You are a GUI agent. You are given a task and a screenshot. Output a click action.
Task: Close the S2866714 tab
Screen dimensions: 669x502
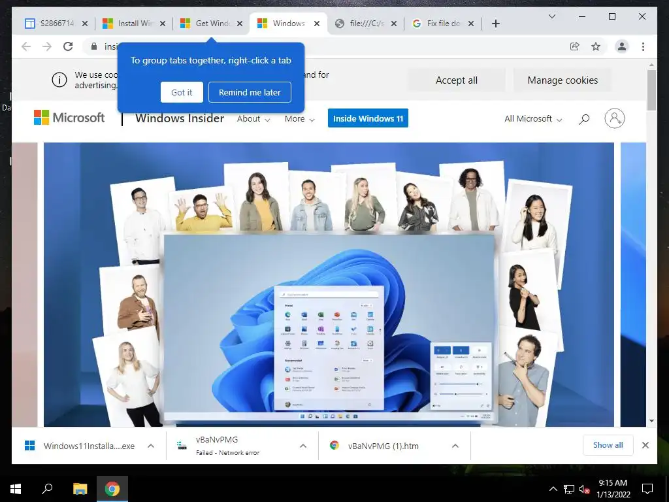click(85, 24)
